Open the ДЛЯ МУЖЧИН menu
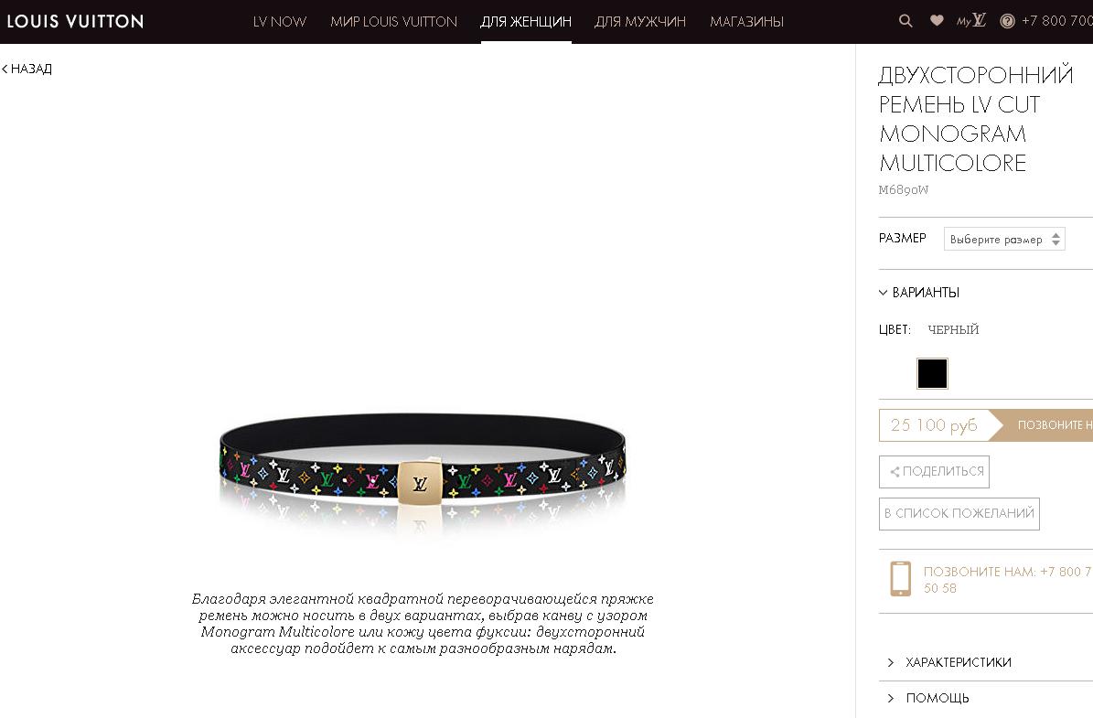This screenshot has width=1093, height=718. pos(640,22)
